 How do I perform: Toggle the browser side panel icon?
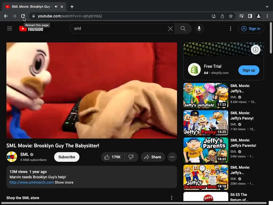pos(250,16)
